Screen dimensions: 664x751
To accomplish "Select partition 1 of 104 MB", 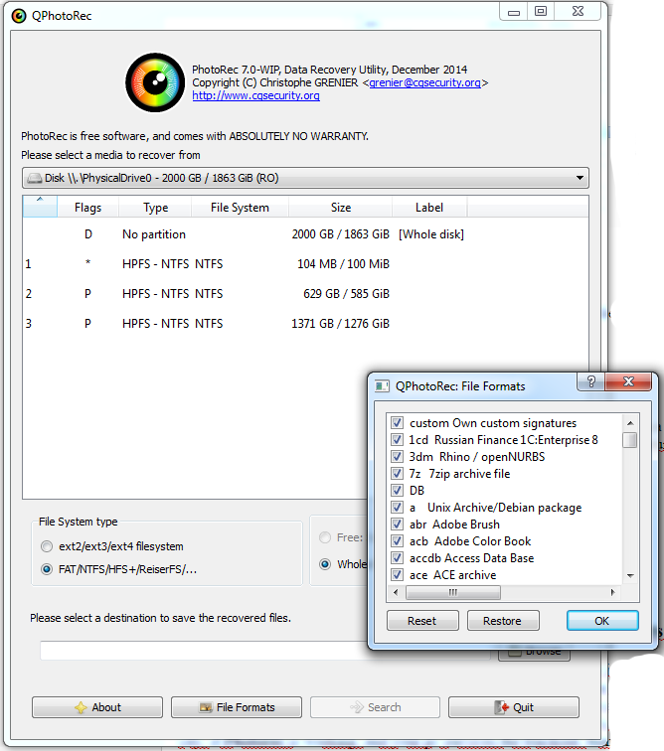I will point(305,264).
